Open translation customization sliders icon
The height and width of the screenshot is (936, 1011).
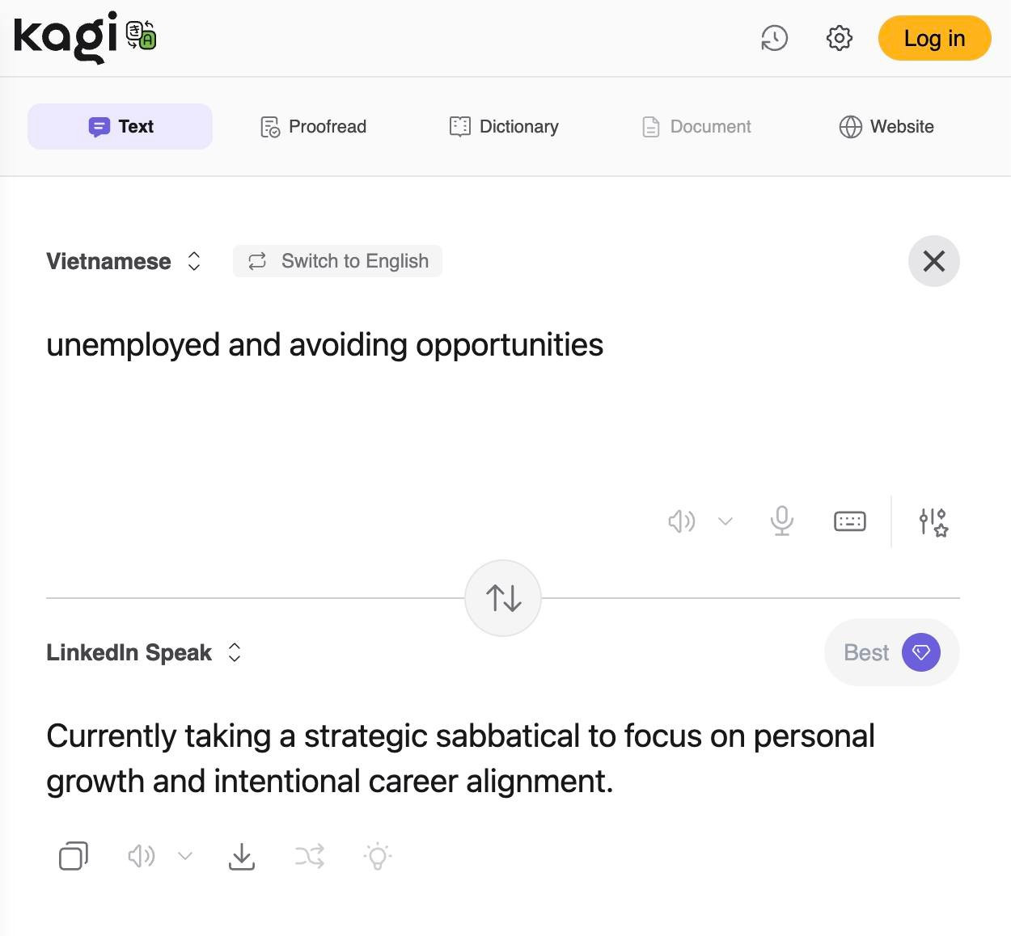(933, 522)
